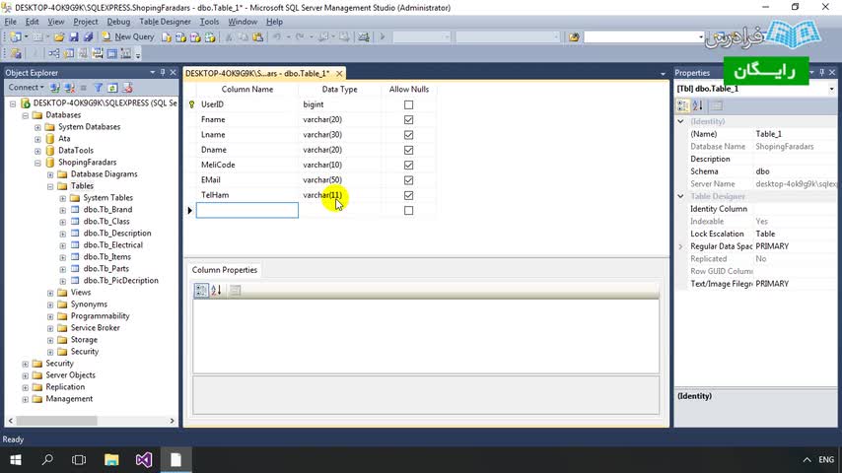842x473 pixels.
Task: Click the Disconnect icon in Object Explorer
Action: pyautogui.click(x=69, y=88)
